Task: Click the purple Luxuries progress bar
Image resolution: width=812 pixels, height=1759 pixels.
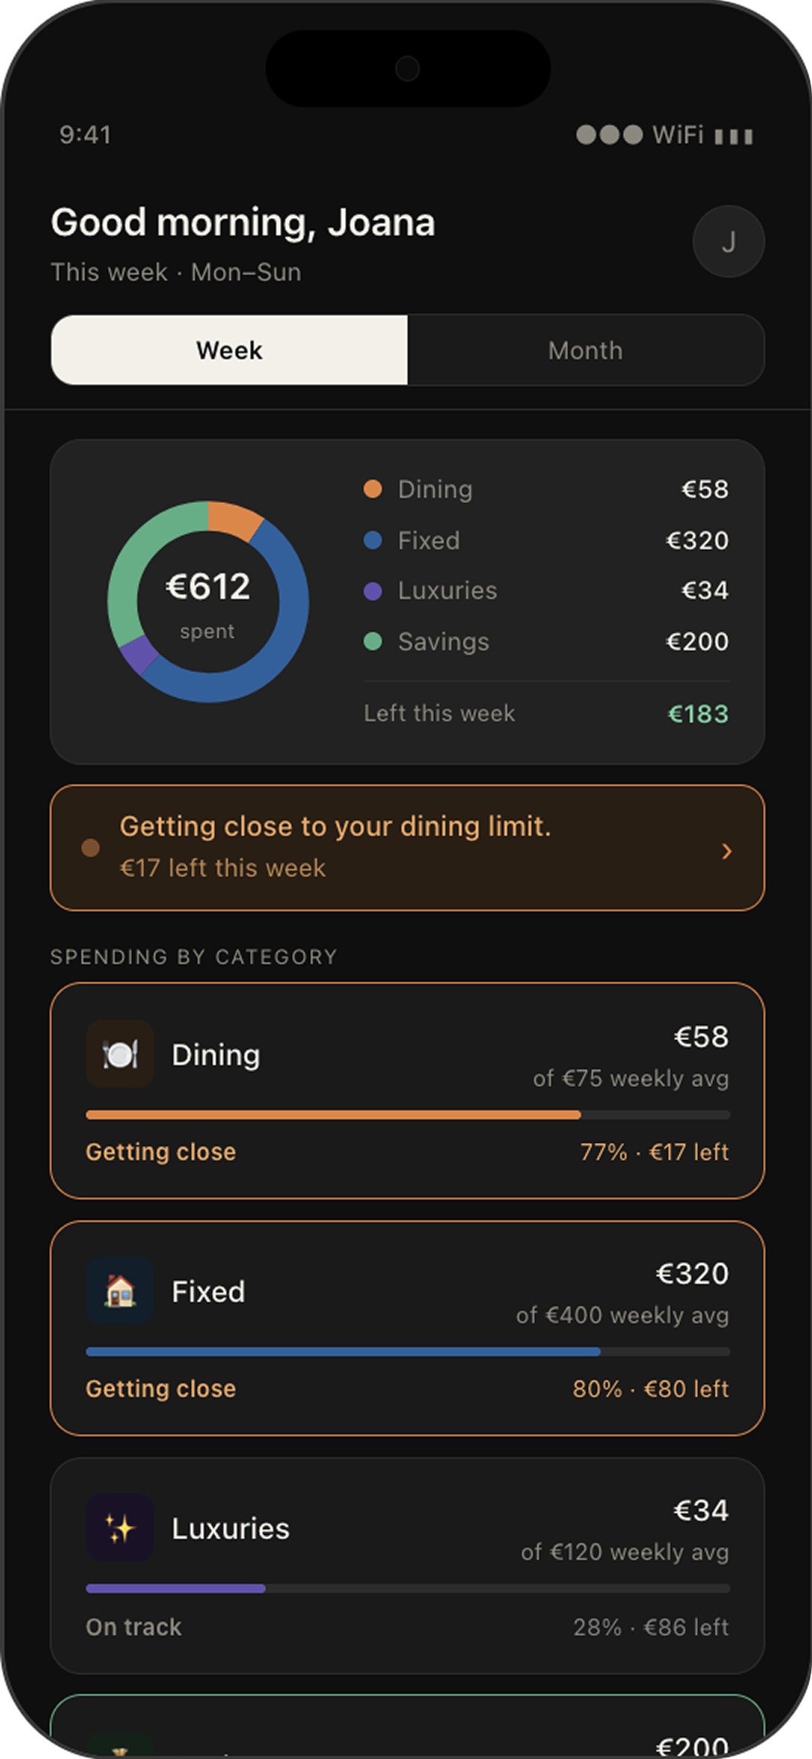Action: coord(176,1589)
